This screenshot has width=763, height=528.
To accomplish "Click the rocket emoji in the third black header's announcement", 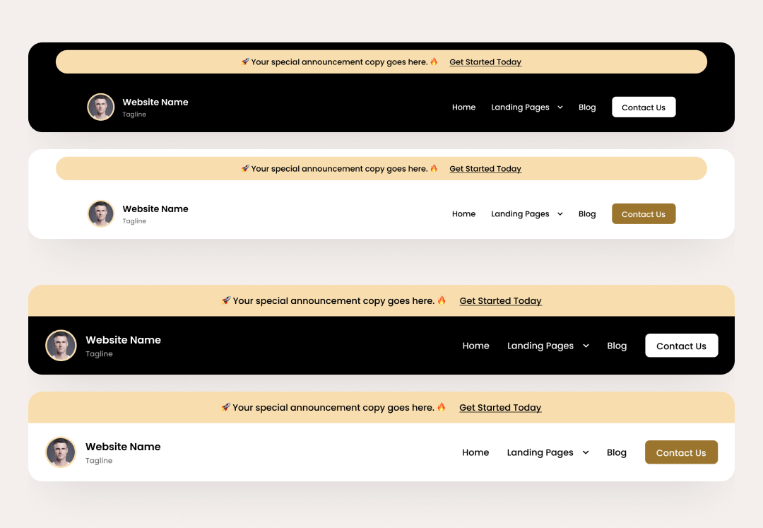I will point(226,300).
